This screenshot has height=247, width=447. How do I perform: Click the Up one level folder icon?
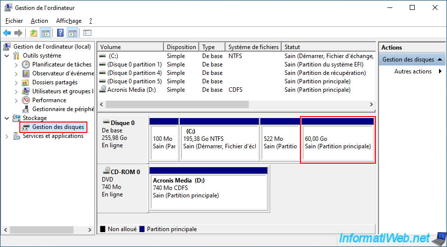(x=33, y=33)
